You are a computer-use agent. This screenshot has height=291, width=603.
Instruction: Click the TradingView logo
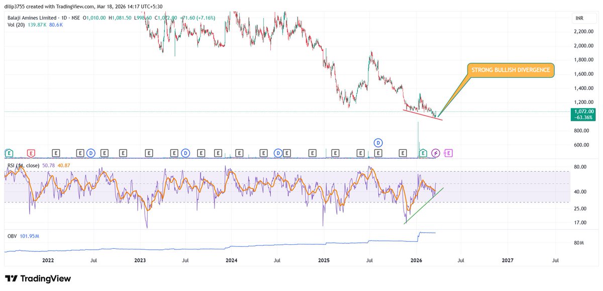click(x=38, y=279)
